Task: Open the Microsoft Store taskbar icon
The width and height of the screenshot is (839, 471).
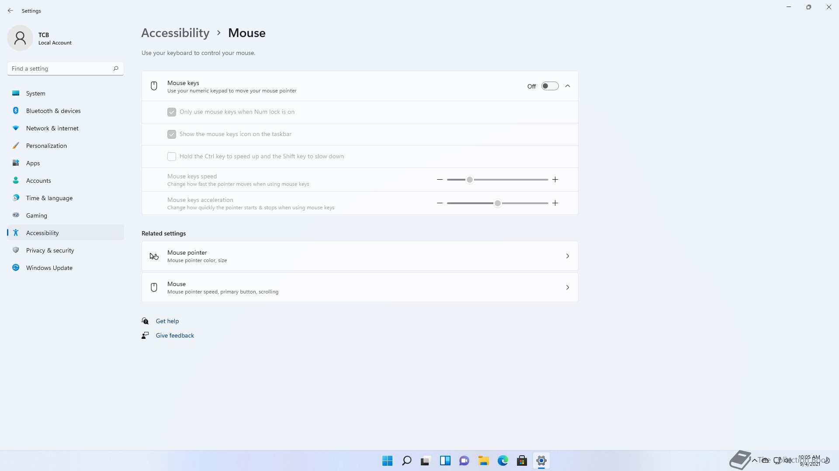Action: [522, 461]
